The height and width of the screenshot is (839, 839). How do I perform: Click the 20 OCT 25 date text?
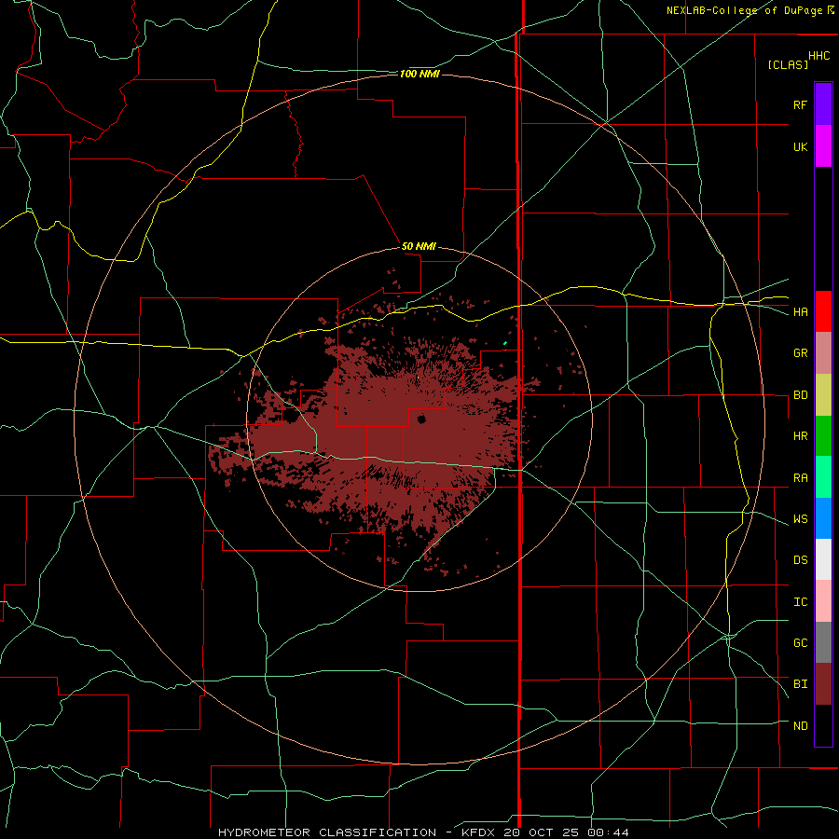(541, 832)
